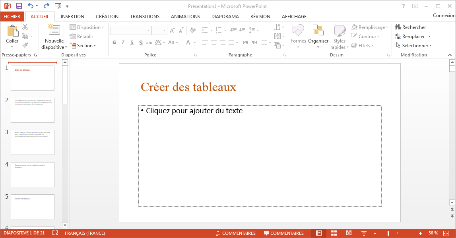456x238 pixels.
Task: Switch to the INSERTION ribbon tab
Action: [72, 16]
